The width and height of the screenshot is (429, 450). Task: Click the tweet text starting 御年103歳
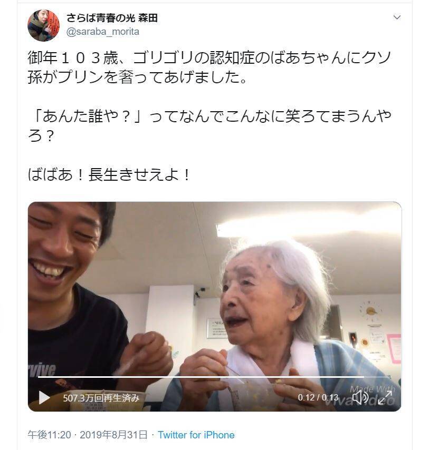(209, 67)
